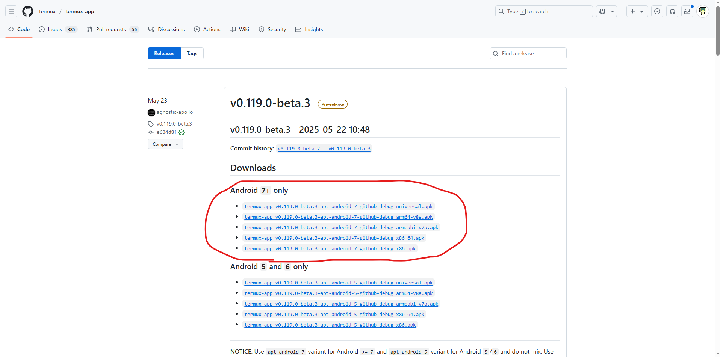This screenshot has height=357, width=720.
Task: Download android-5 x86_64 apk
Action: 334,315
